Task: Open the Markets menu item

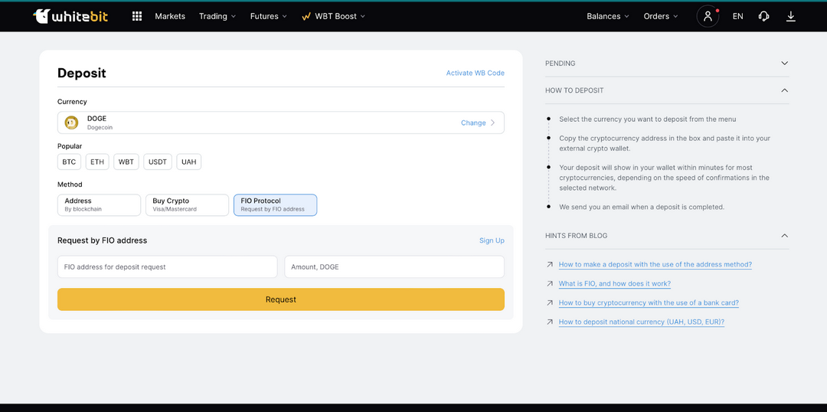Action: [170, 16]
